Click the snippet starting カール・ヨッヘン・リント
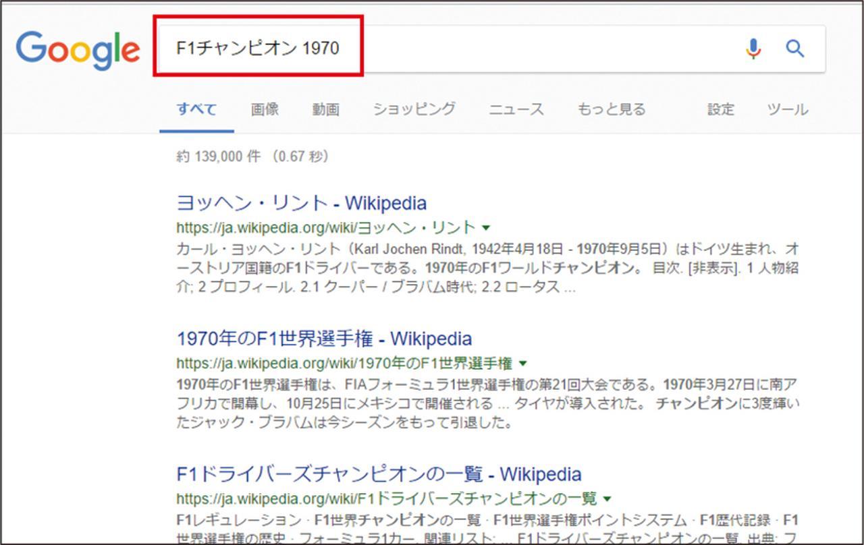864x545 pixels. click(487, 268)
